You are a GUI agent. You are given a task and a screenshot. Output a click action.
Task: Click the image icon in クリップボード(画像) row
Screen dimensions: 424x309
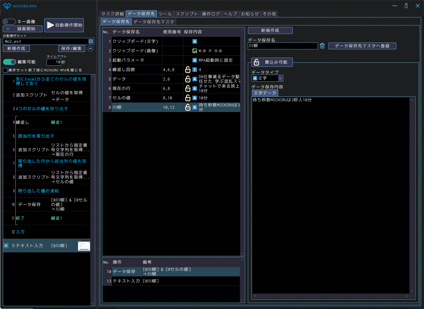(195, 51)
